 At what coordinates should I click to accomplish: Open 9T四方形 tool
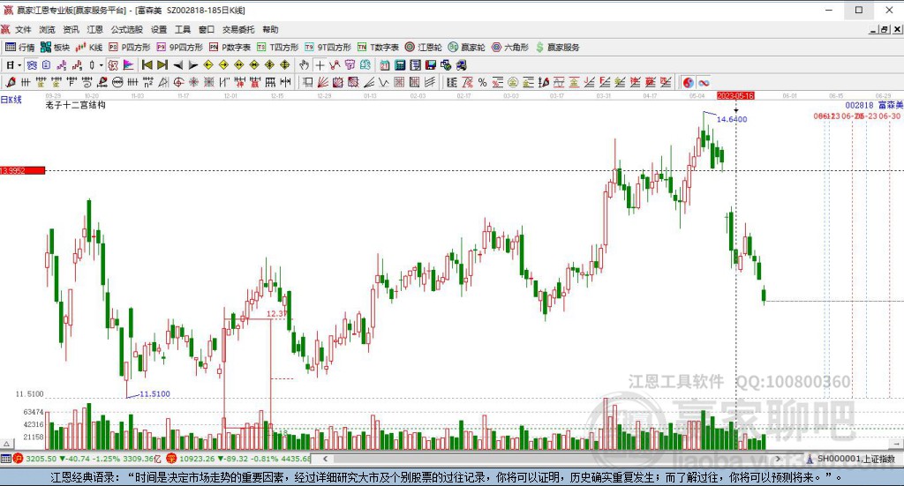(328, 48)
